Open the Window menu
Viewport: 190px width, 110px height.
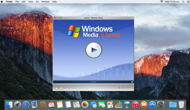[46, 2]
